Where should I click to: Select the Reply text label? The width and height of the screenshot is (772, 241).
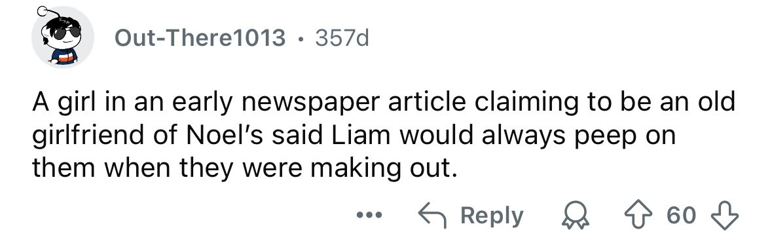(x=492, y=217)
